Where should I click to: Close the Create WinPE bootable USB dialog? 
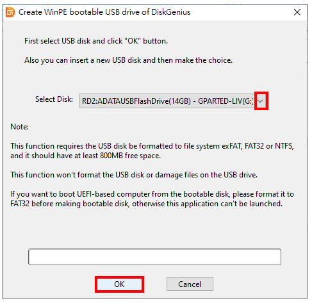(x=297, y=12)
